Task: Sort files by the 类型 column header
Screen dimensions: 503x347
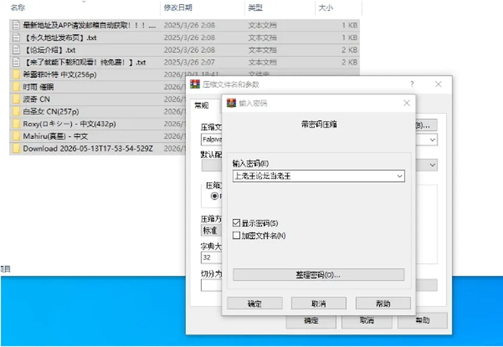Action: coord(256,8)
